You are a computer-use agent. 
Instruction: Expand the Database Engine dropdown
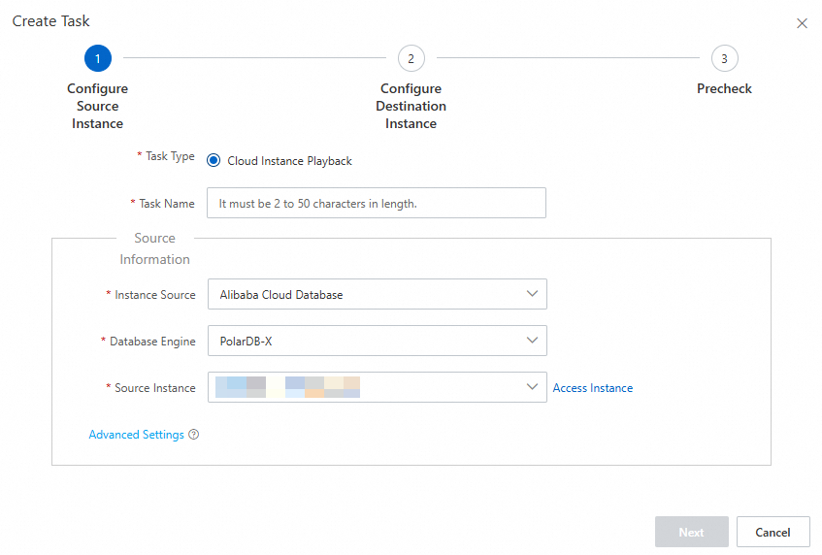click(x=377, y=341)
